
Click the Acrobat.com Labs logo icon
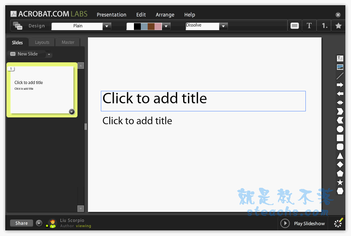tap(13, 14)
